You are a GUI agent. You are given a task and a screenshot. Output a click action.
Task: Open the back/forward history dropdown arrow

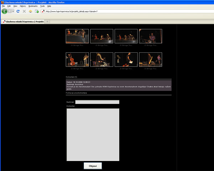[x=13, y=11]
